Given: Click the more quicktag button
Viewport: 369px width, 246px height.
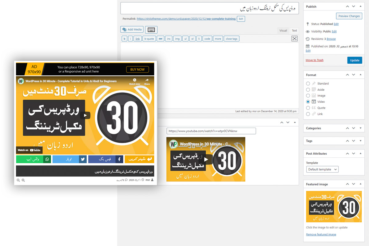Looking at the screenshot, I should click(x=218, y=39).
